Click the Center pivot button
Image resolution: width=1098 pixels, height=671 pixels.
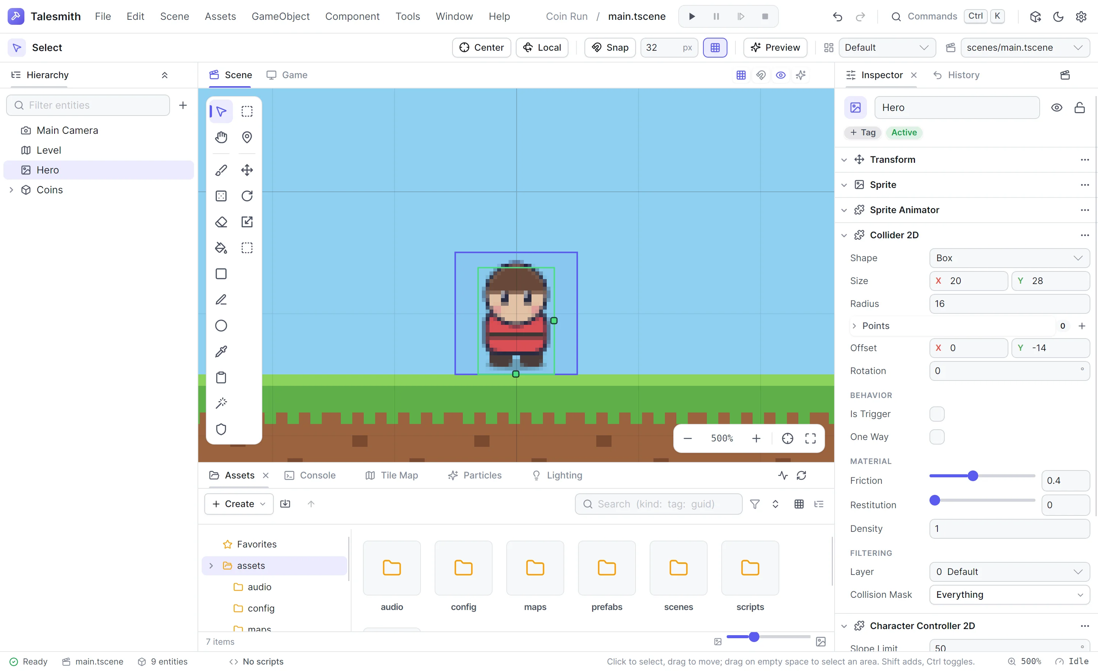[481, 48]
